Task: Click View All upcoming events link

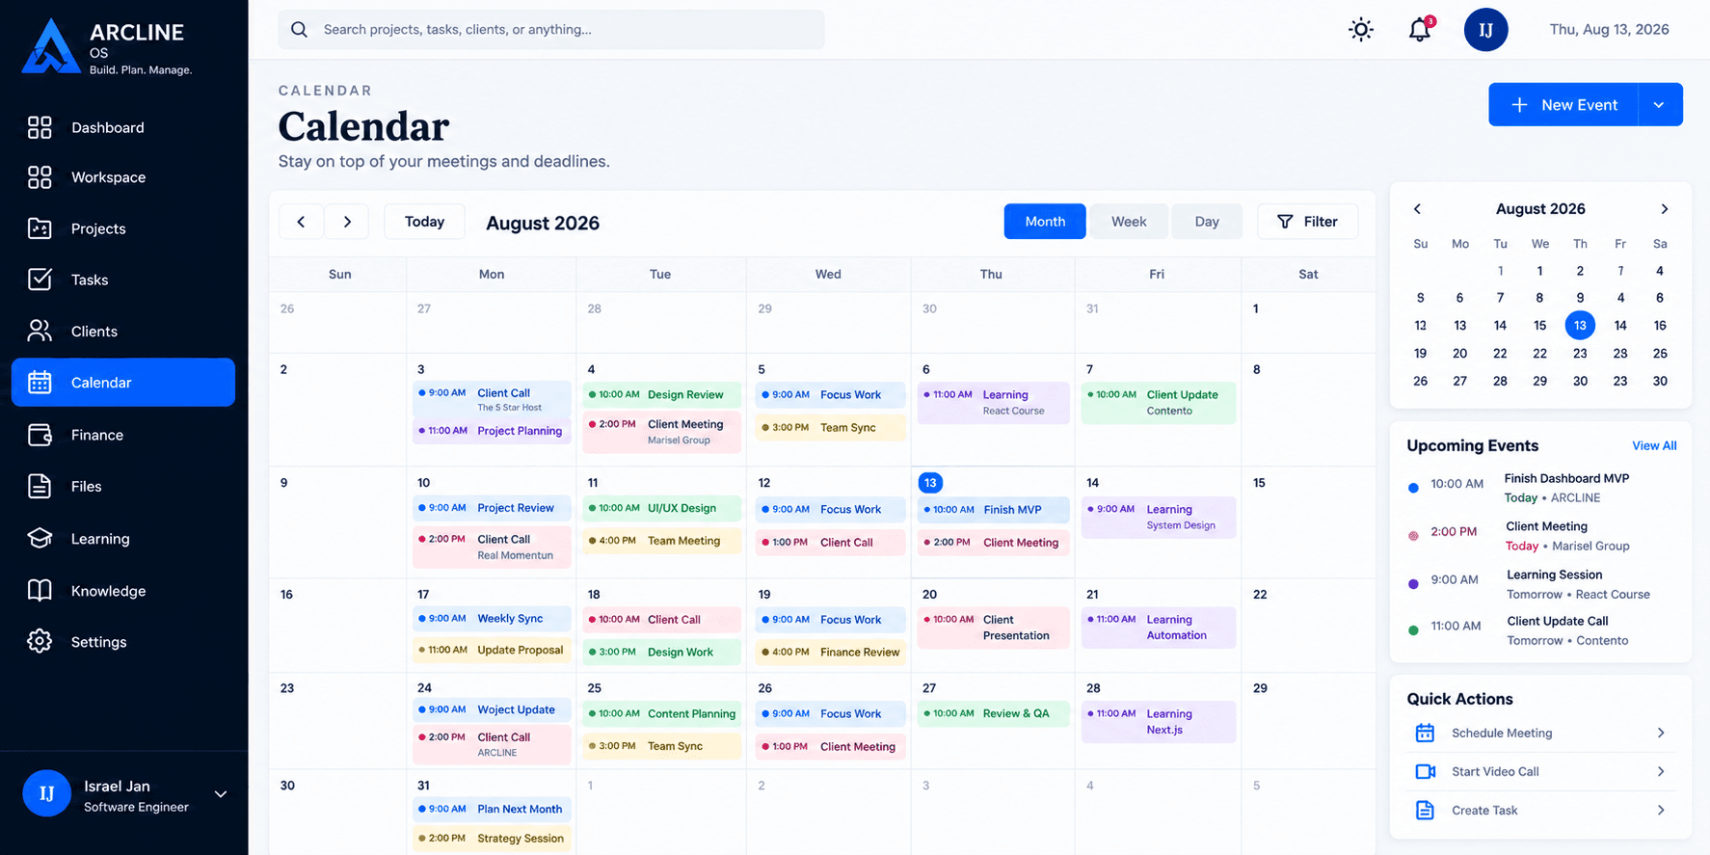Action: (1654, 445)
